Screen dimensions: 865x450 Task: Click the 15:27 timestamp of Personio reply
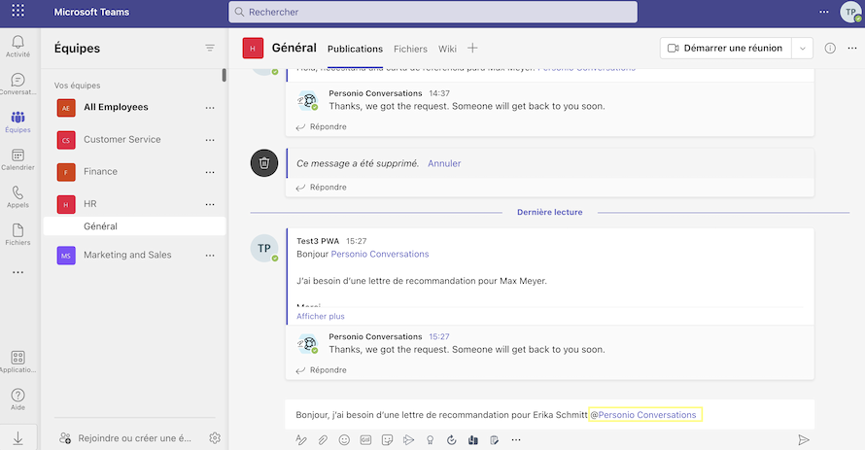pos(439,336)
